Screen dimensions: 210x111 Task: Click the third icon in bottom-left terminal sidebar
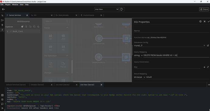click(2, 104)
